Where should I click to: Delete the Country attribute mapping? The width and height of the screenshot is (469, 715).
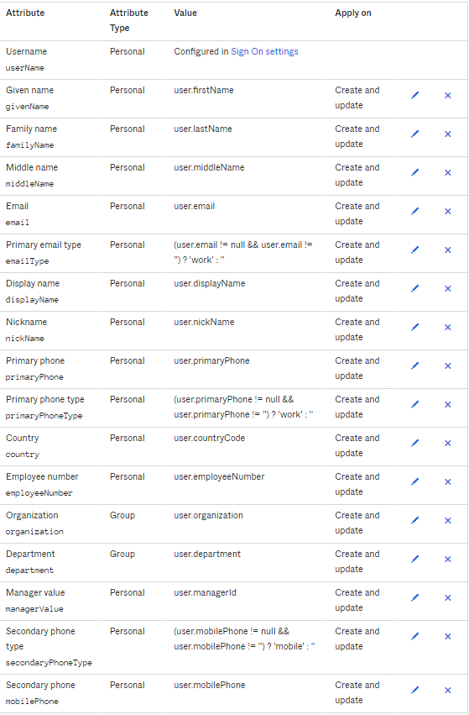click(447, 443)
